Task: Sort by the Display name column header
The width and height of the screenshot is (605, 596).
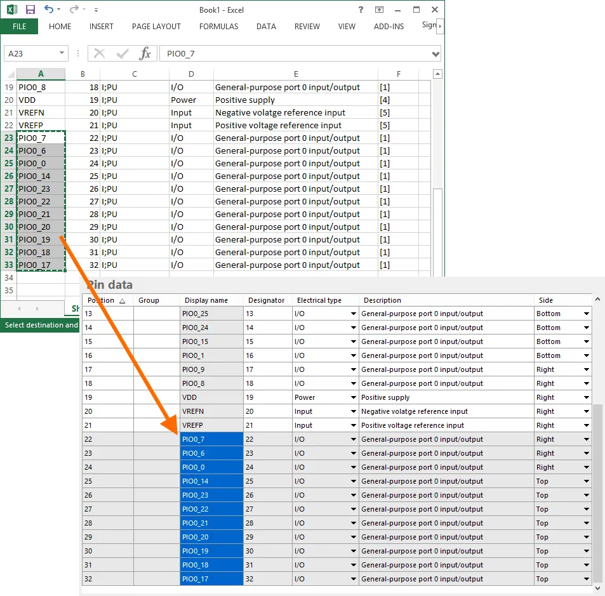Action: pos(206,300)
